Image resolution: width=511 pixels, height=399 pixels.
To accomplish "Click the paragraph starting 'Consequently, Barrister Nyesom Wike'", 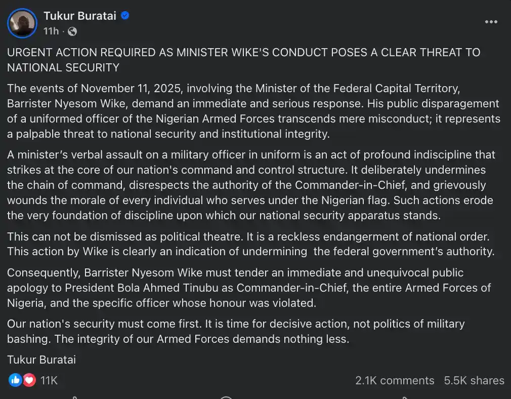I will tap(248, 288).
